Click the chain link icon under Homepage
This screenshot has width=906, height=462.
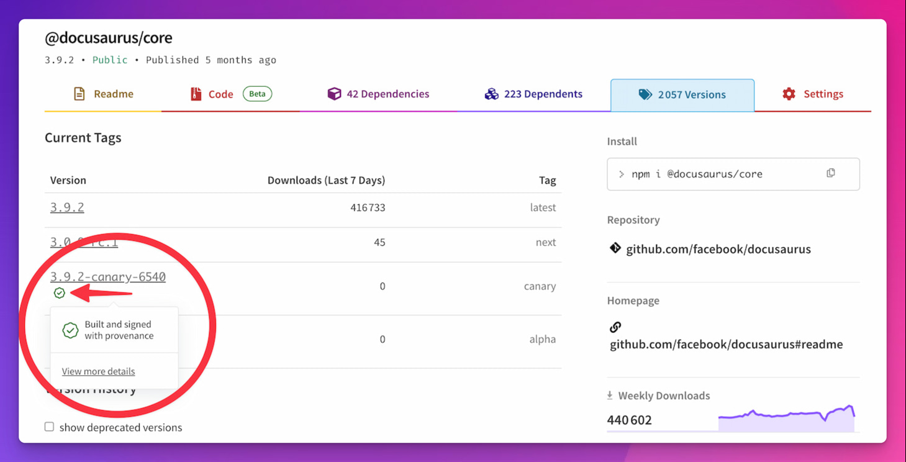click(x=615, y=327)
